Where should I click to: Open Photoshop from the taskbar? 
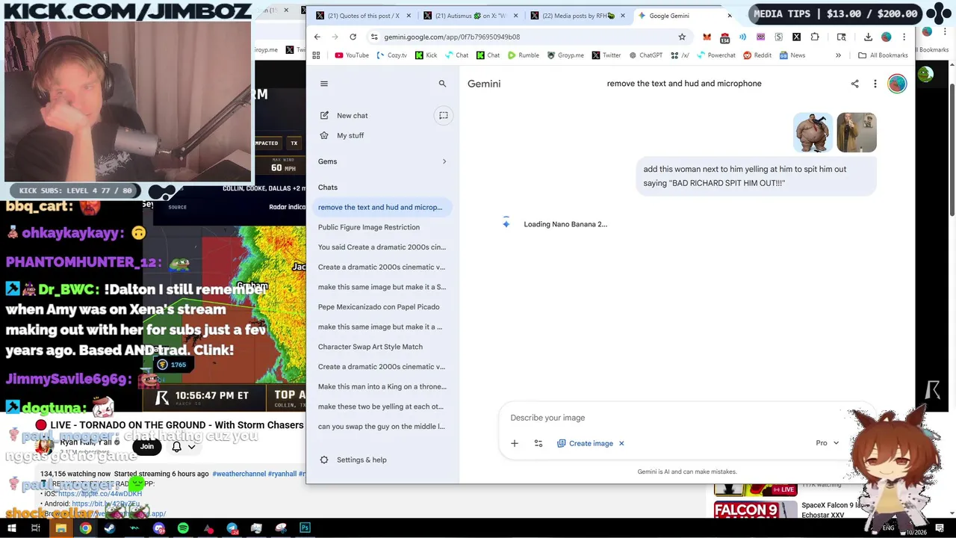[x=305, y=528]
